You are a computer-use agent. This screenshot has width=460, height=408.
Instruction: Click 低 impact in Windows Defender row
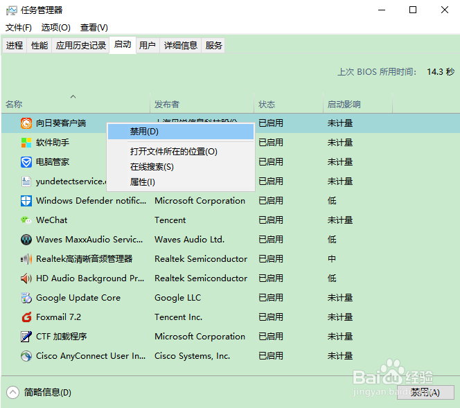click(x=332, y=201)
